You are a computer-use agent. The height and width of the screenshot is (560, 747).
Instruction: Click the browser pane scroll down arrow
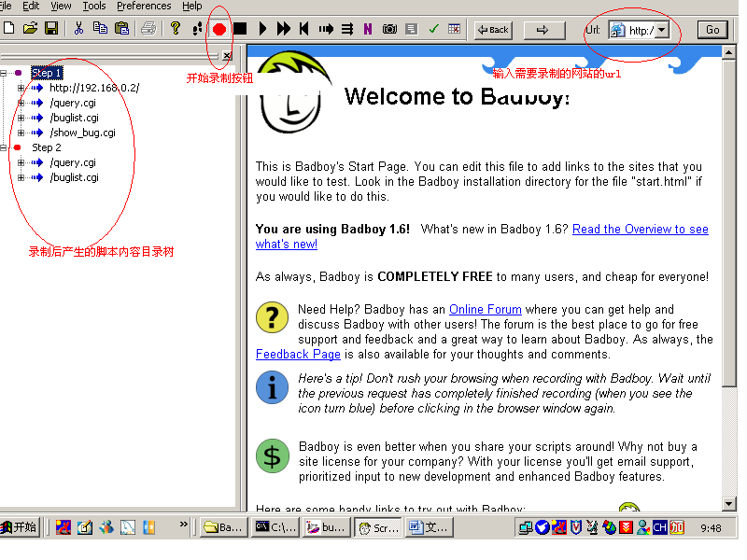coord(729,504)
